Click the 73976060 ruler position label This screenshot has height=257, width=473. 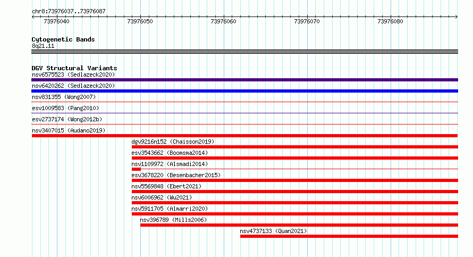point(223,21)
